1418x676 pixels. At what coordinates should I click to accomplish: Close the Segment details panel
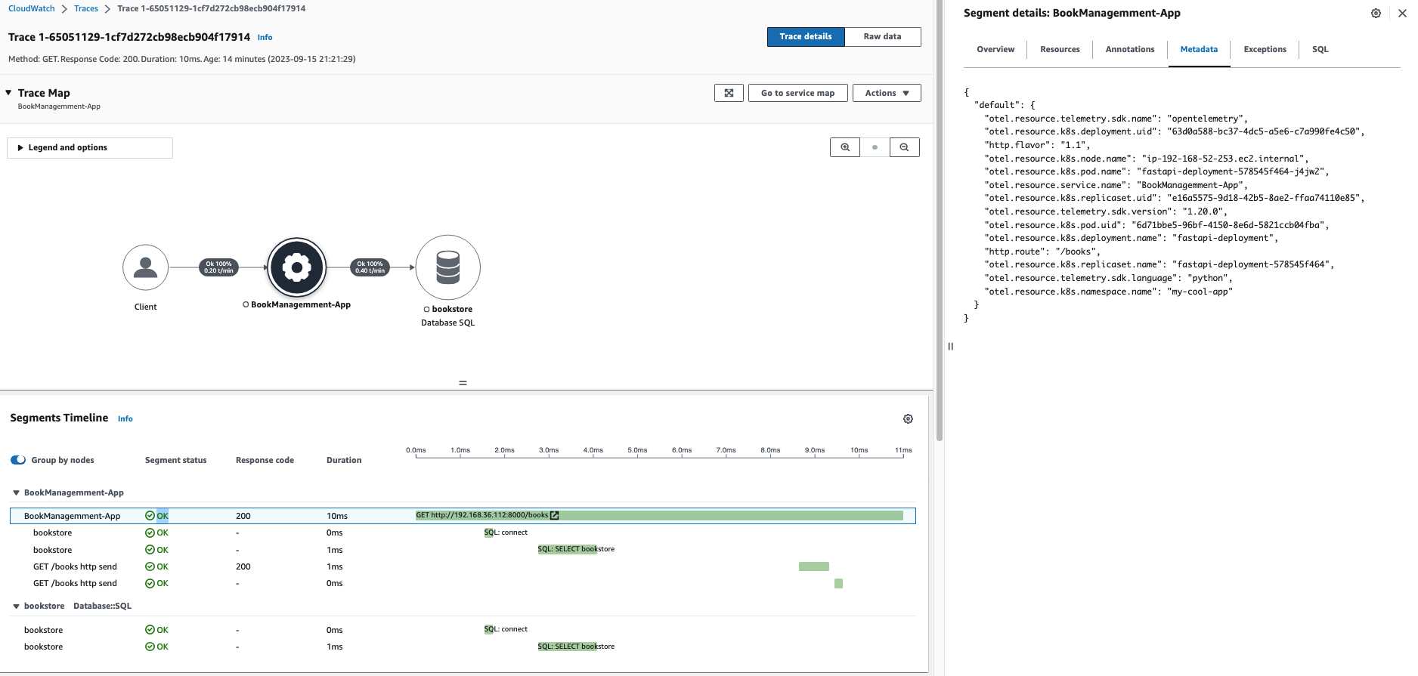point(1402,13)
